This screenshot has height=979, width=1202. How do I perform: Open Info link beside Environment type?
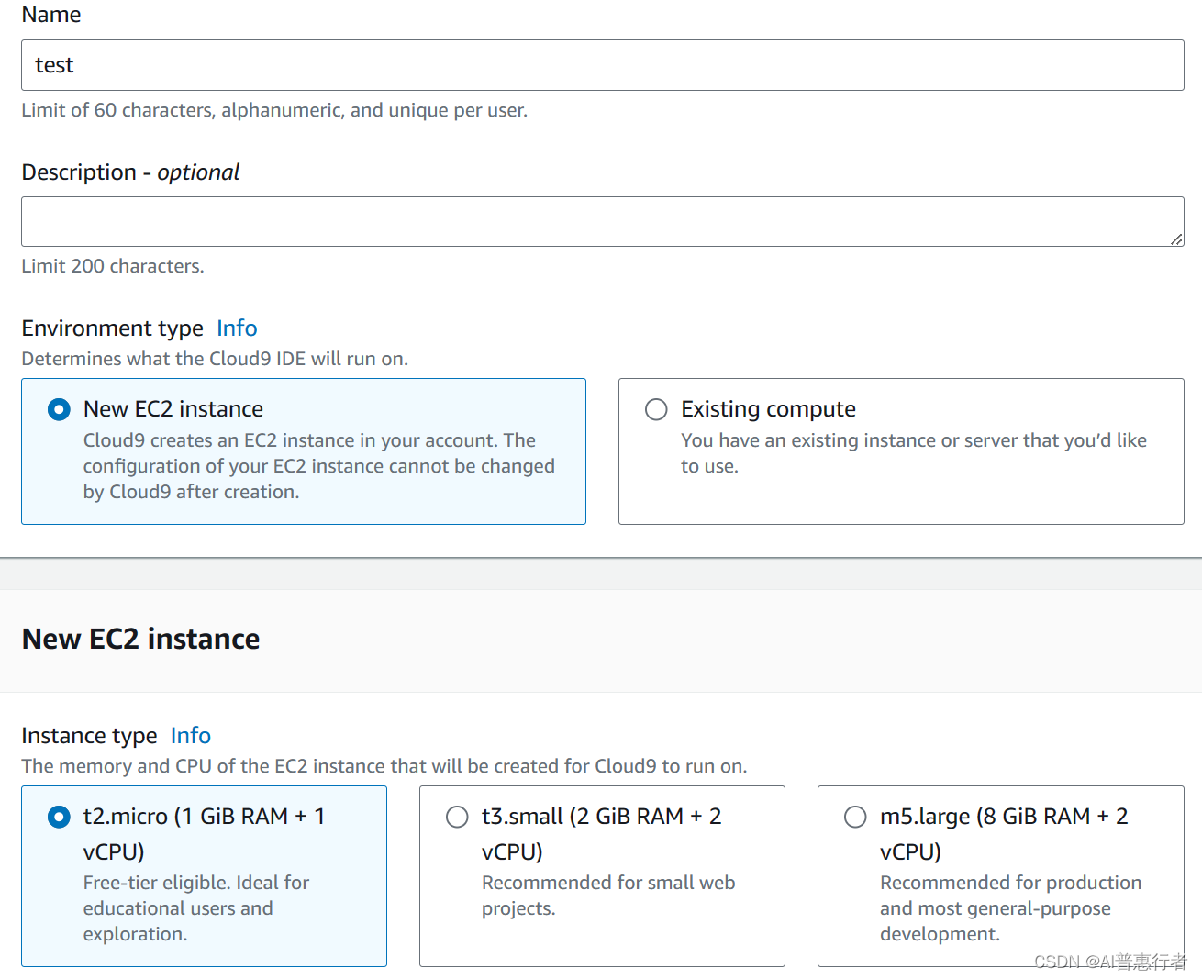[x=237, y=328]
